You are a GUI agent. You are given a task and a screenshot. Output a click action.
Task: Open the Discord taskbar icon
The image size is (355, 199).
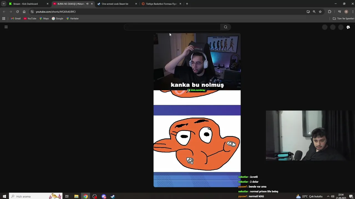point(104,196)
